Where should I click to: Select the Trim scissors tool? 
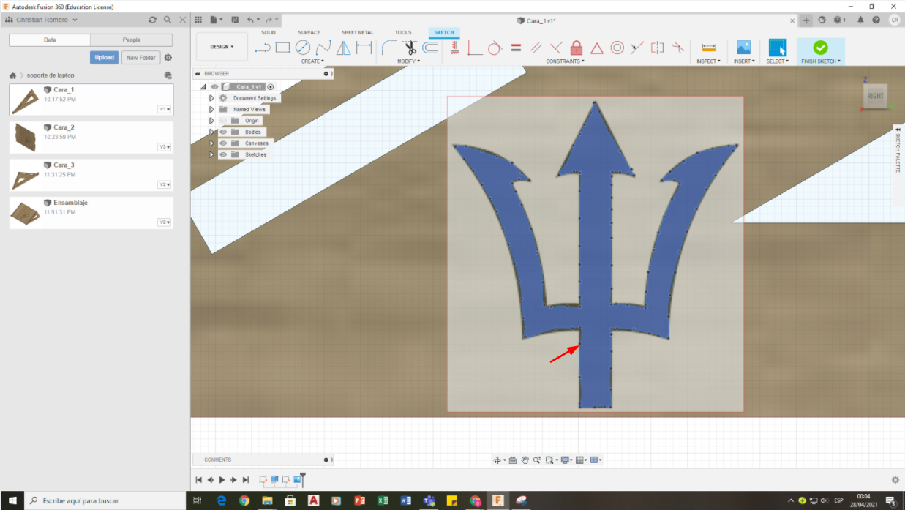(410, 48)
